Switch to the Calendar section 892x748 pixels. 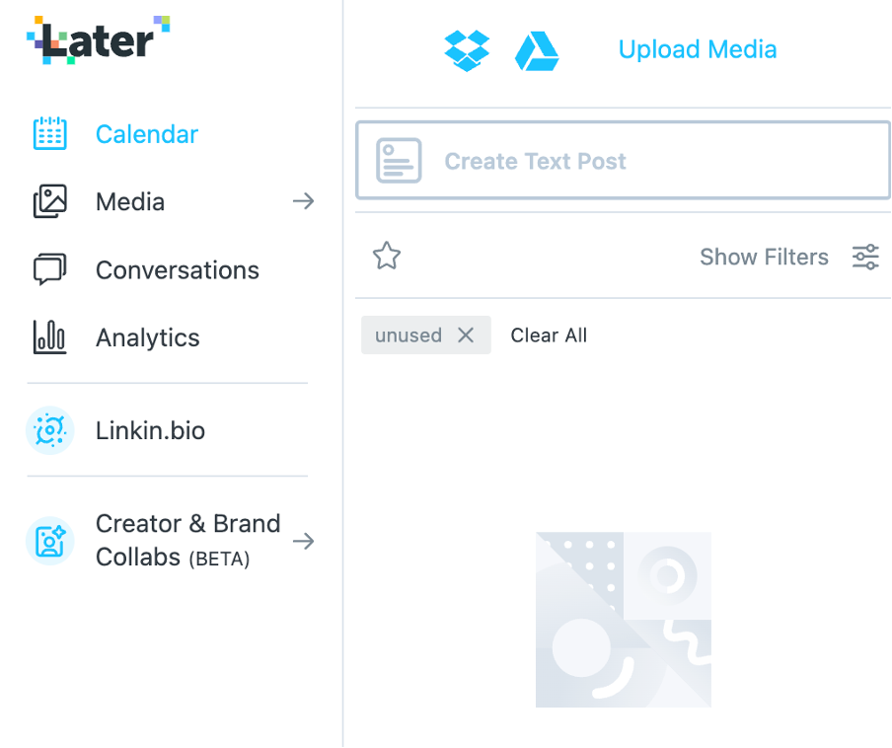146,133
